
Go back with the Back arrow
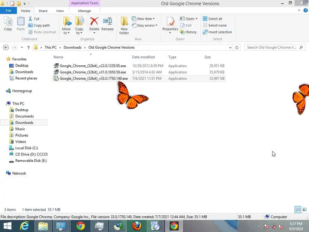click(6, 47)
